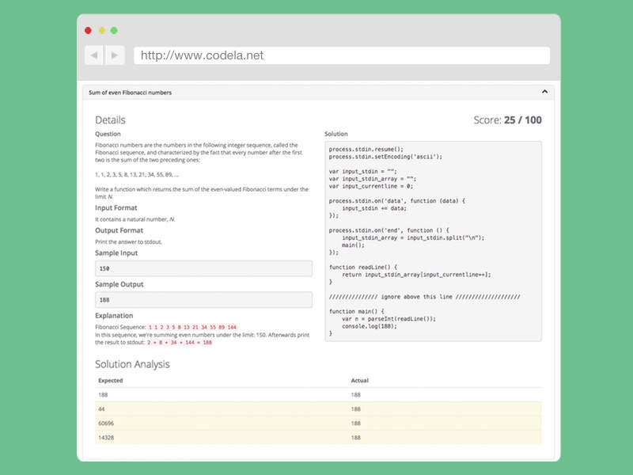The width and height of the screenshot is (633, 475).
Task: Click the red close window dot
Action: pyautogui.click(x=88, y=30)
